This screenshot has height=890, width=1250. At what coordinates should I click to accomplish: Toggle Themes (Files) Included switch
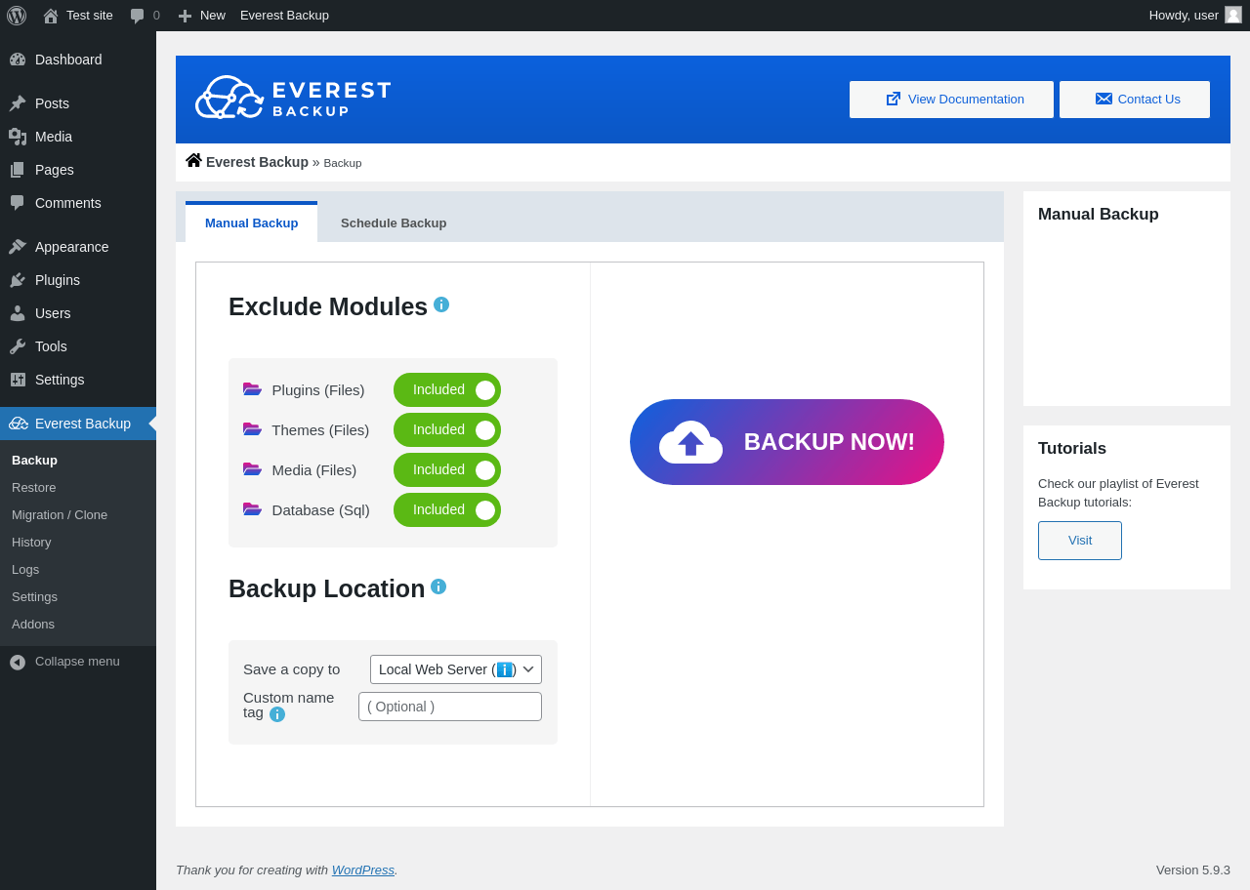pyautogui.click(x=447, y=430)
